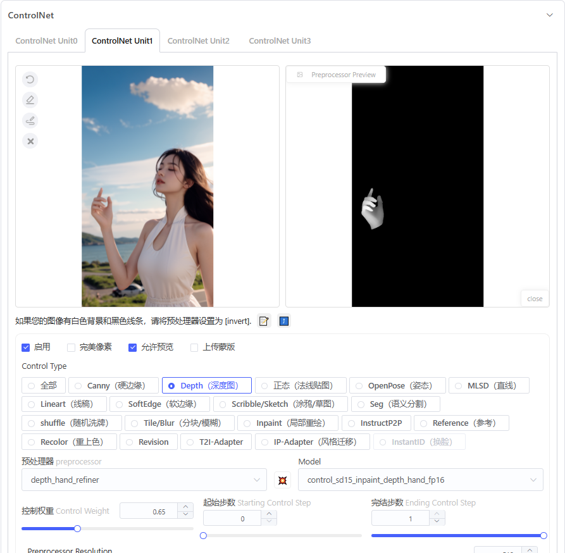Pick the Scribble/Sketch (涂鸦/草图) option

coord(280,404)
